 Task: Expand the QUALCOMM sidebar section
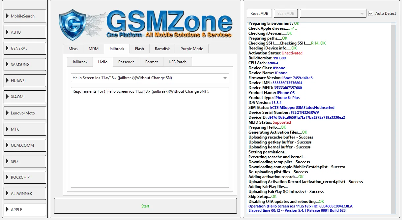(x=25, y=145)
